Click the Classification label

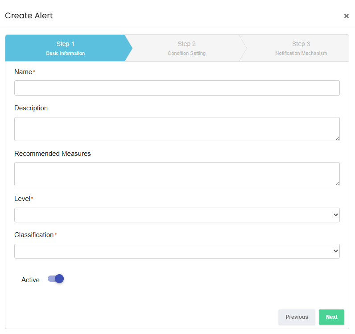tap(34, 235)
